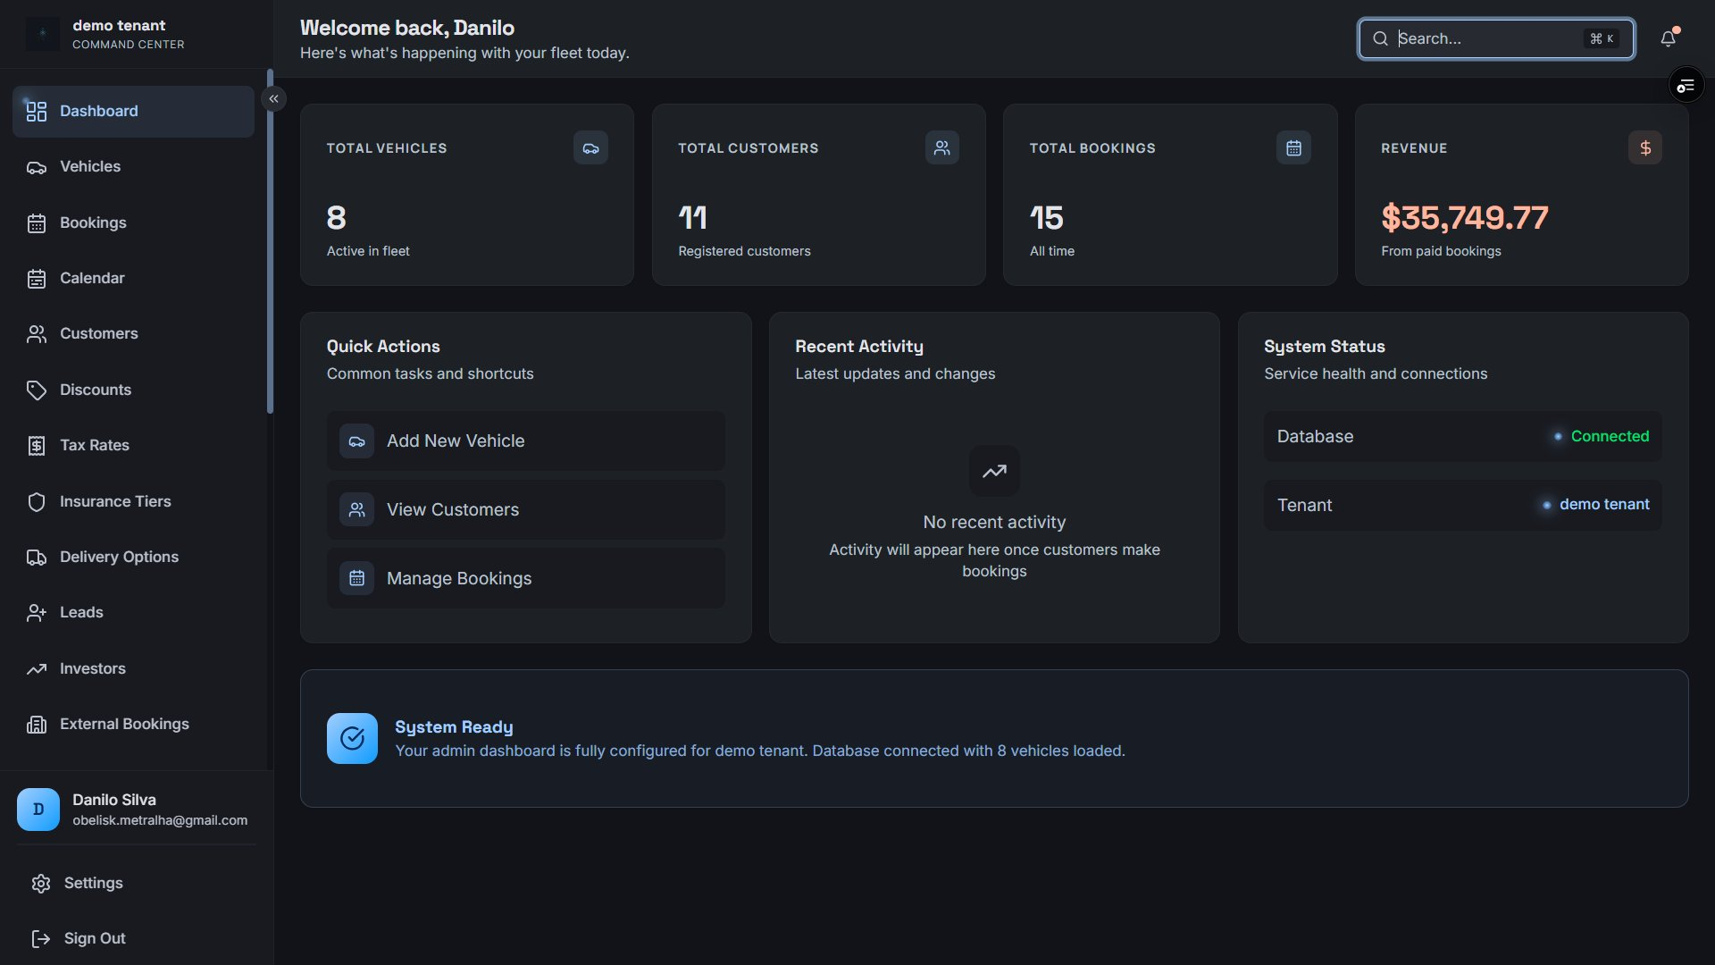Open the Bookings page from sidebar

(x=133, y=223)
